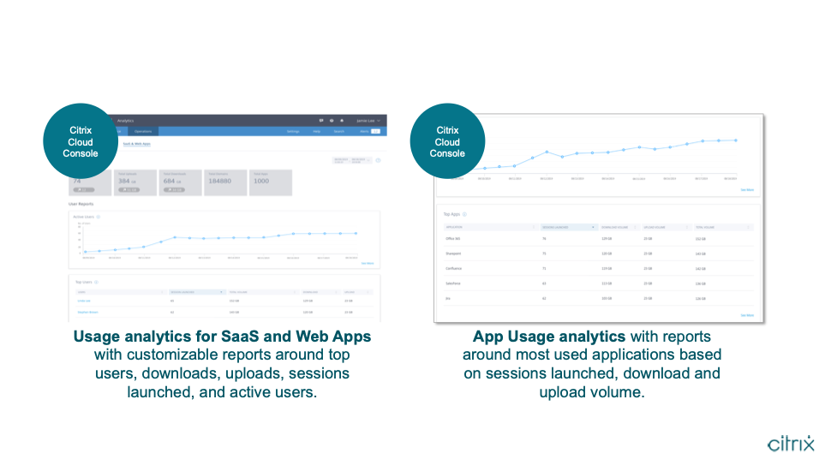Open the Jamie Lee account dropdown
The width and height of the screenshot is (837, 471).
368,121
